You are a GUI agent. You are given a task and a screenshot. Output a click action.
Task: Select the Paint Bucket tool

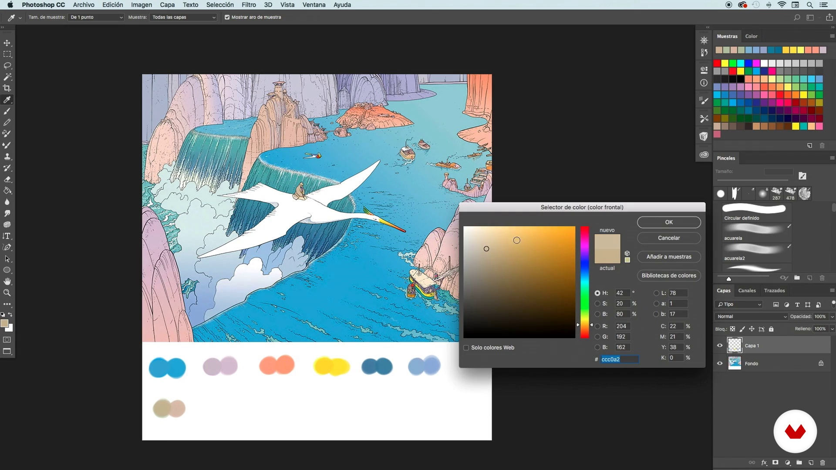(x=7, y=191)
